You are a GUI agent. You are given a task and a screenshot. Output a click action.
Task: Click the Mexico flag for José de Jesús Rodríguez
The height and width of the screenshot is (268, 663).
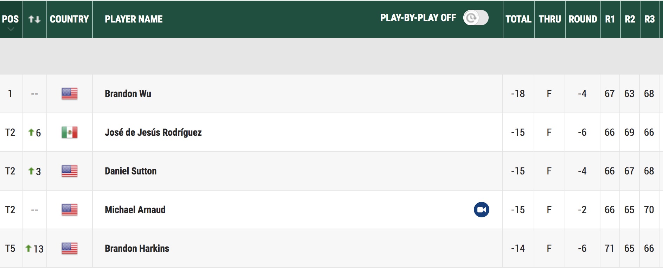click(x=70, y=132)
